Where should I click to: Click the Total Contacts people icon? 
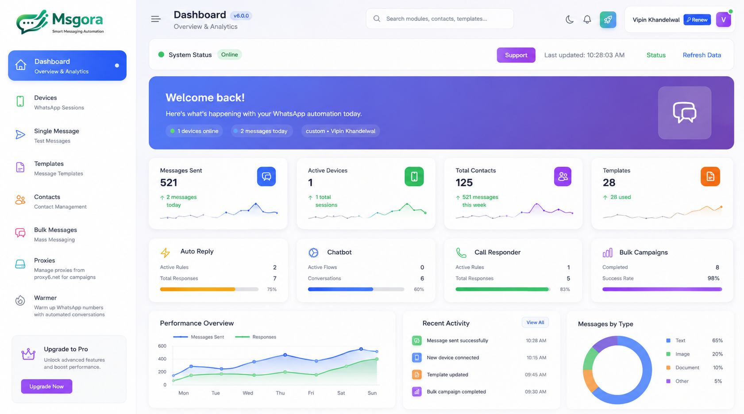[563, 176]
